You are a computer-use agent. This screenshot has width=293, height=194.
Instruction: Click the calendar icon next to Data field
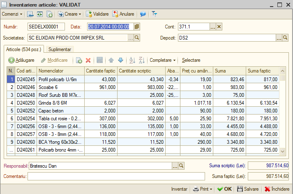point(137,27)
